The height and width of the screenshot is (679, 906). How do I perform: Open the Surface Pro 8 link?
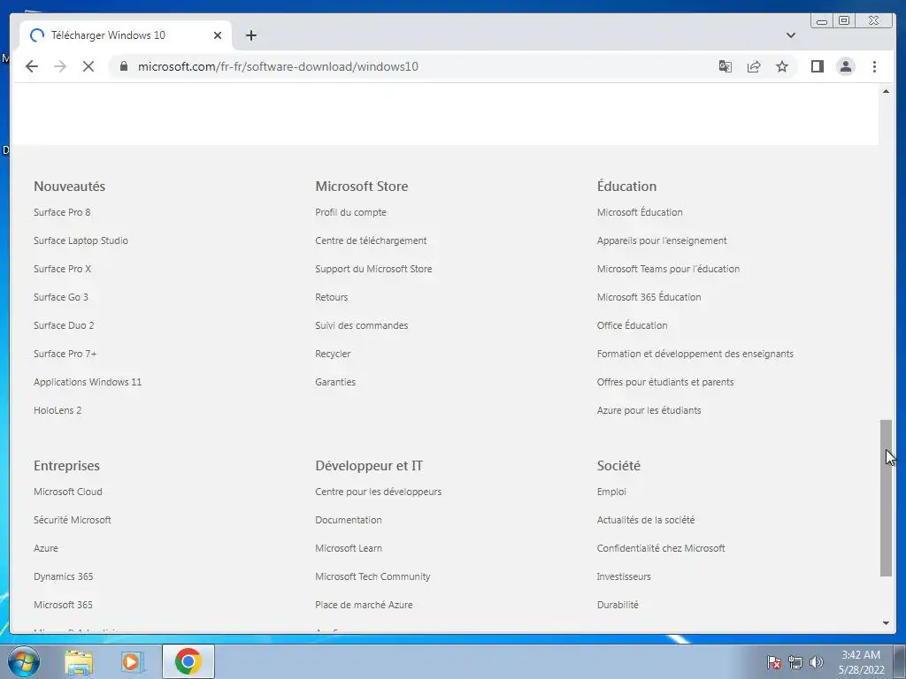click(x=62, y=212)
